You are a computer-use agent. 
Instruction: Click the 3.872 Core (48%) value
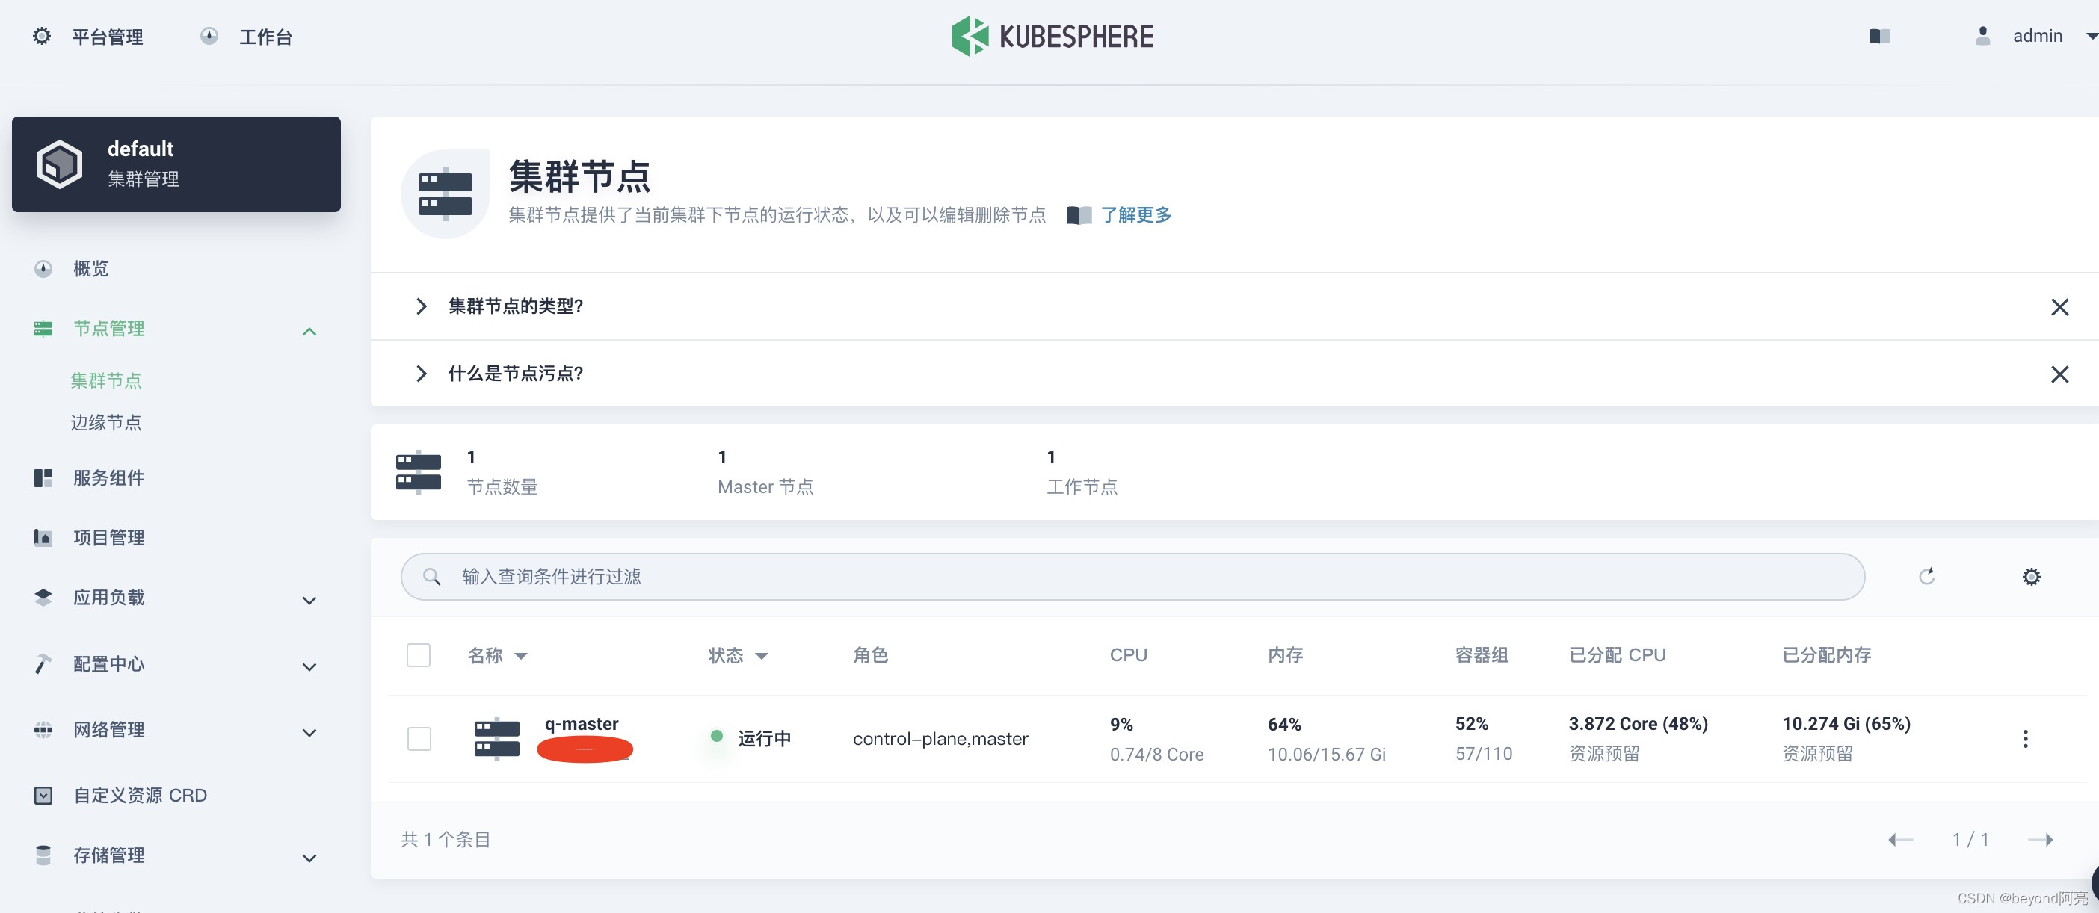tap(1638, 723)
